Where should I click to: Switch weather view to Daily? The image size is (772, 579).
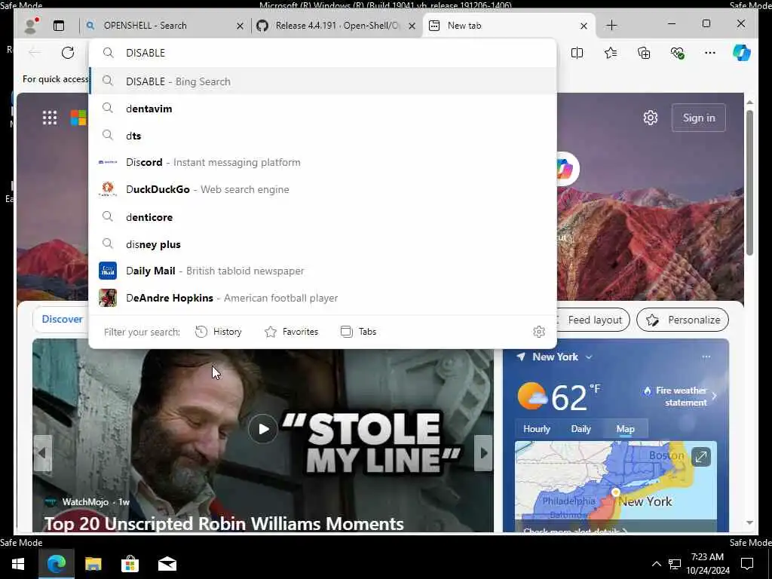click(581, 429)
